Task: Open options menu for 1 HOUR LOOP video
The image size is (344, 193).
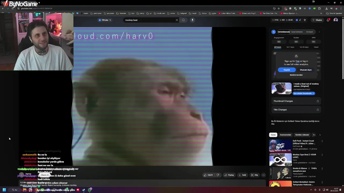Action: (322, 155)
